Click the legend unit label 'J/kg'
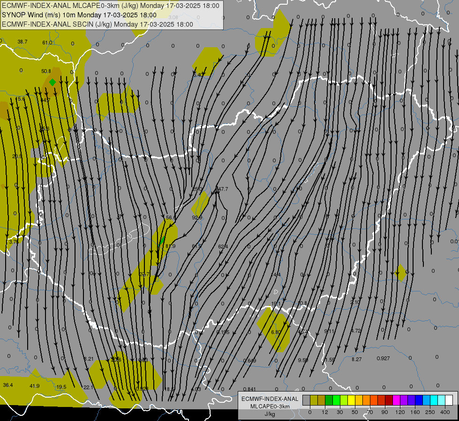459x421 pixels. 270,414
